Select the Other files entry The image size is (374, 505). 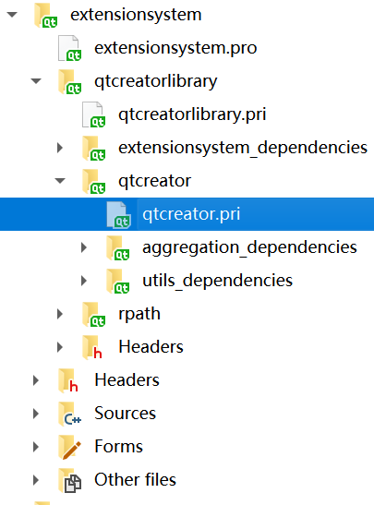pyautogui.click(x=136, y=479)
